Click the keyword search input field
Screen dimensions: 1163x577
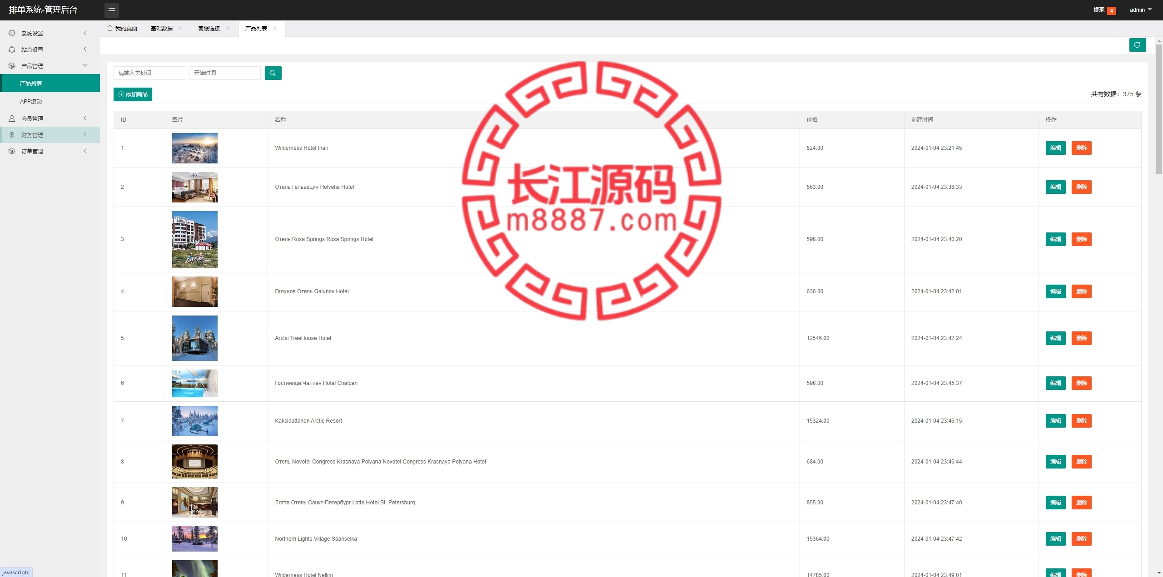149,73
